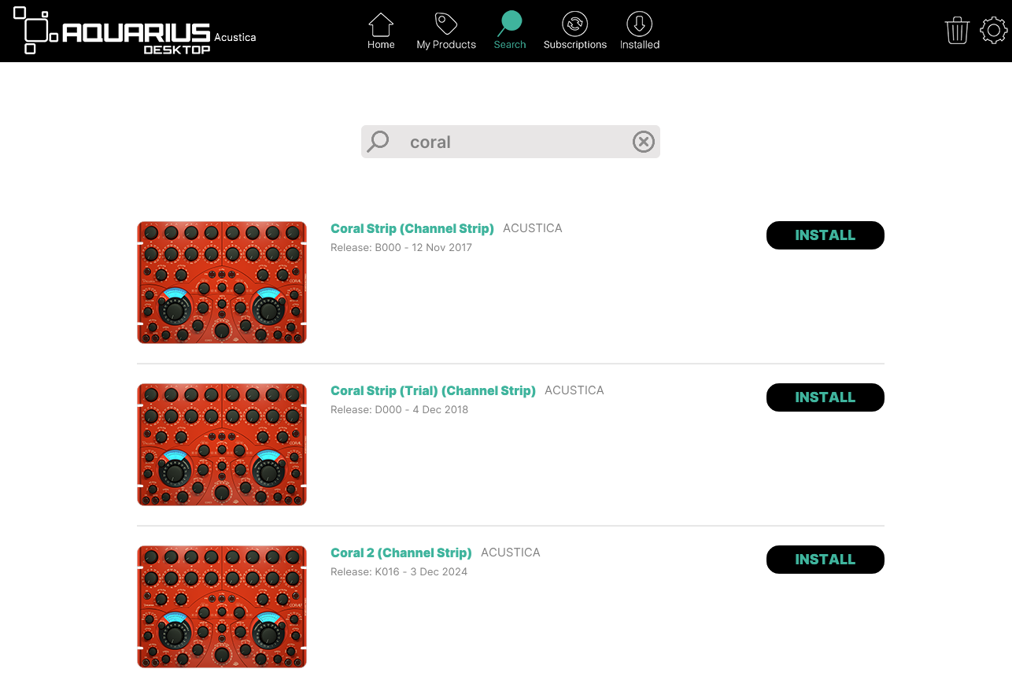
Task: Click the Aquarius Desktop logo
Action: (x=113, y=31)
